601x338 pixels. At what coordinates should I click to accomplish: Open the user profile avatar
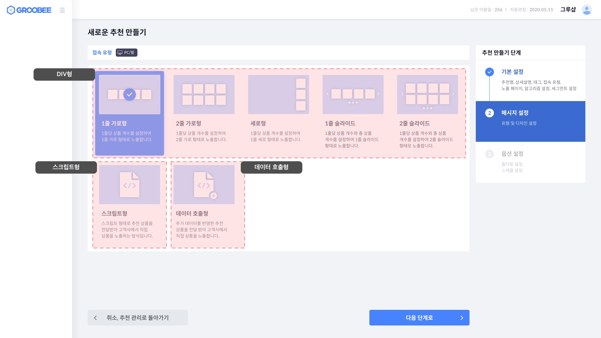[x=586, y=10]
